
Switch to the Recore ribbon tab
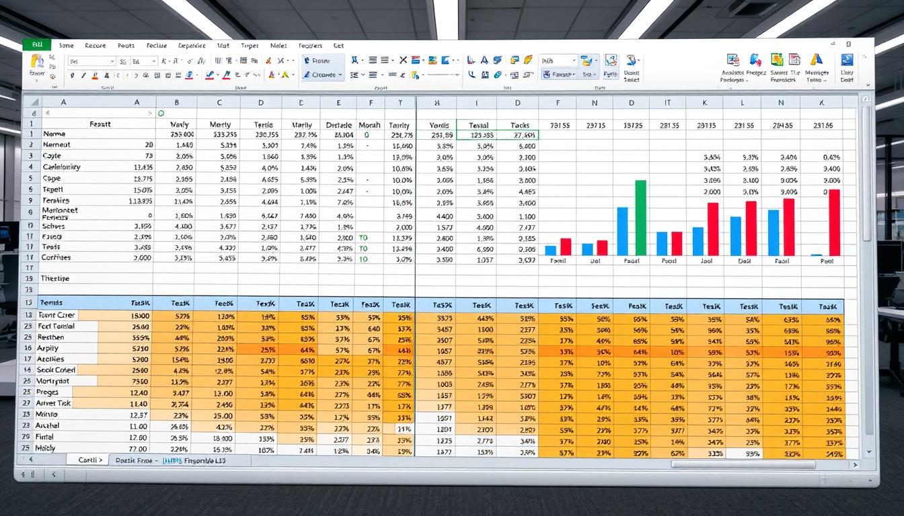[96, 46]
